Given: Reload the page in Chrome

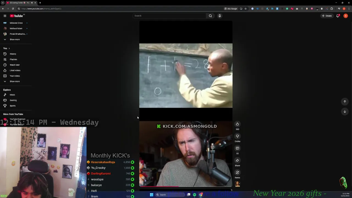Looking at the screenshot, I should (x=13, y=9).
